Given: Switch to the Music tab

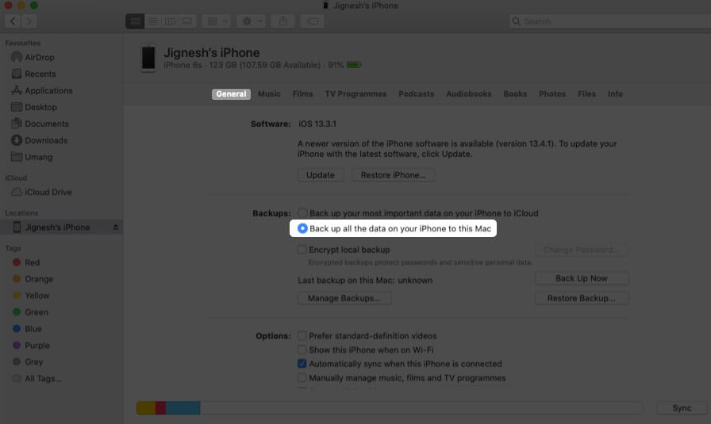Looking at the screenshot, I should (x=269, y=94).
